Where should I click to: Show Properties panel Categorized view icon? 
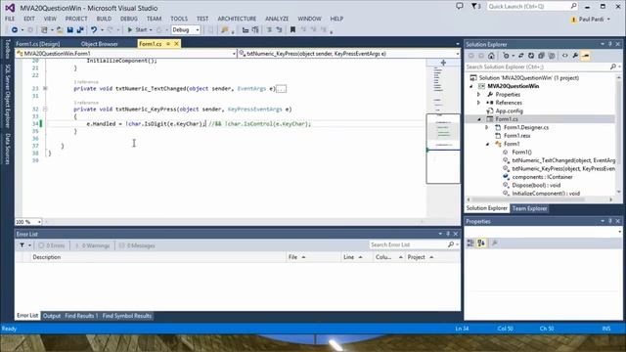(x=470, y=243)
